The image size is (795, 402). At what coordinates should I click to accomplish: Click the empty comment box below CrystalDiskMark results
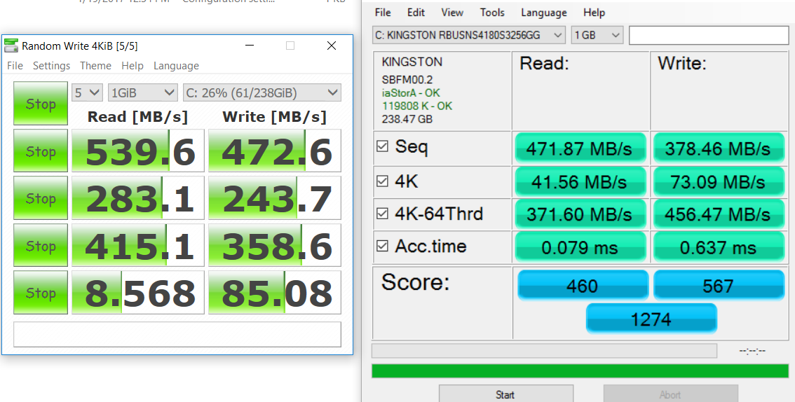point(177,334)
